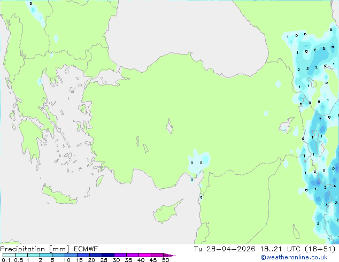Click the legend value "40"
Viewport: 339px width, 262px height.
point(141,260)
